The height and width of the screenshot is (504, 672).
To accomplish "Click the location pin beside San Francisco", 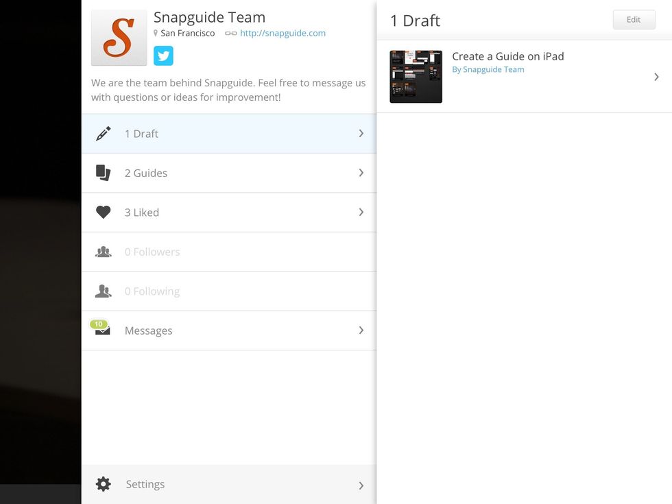I will [156, 33].
